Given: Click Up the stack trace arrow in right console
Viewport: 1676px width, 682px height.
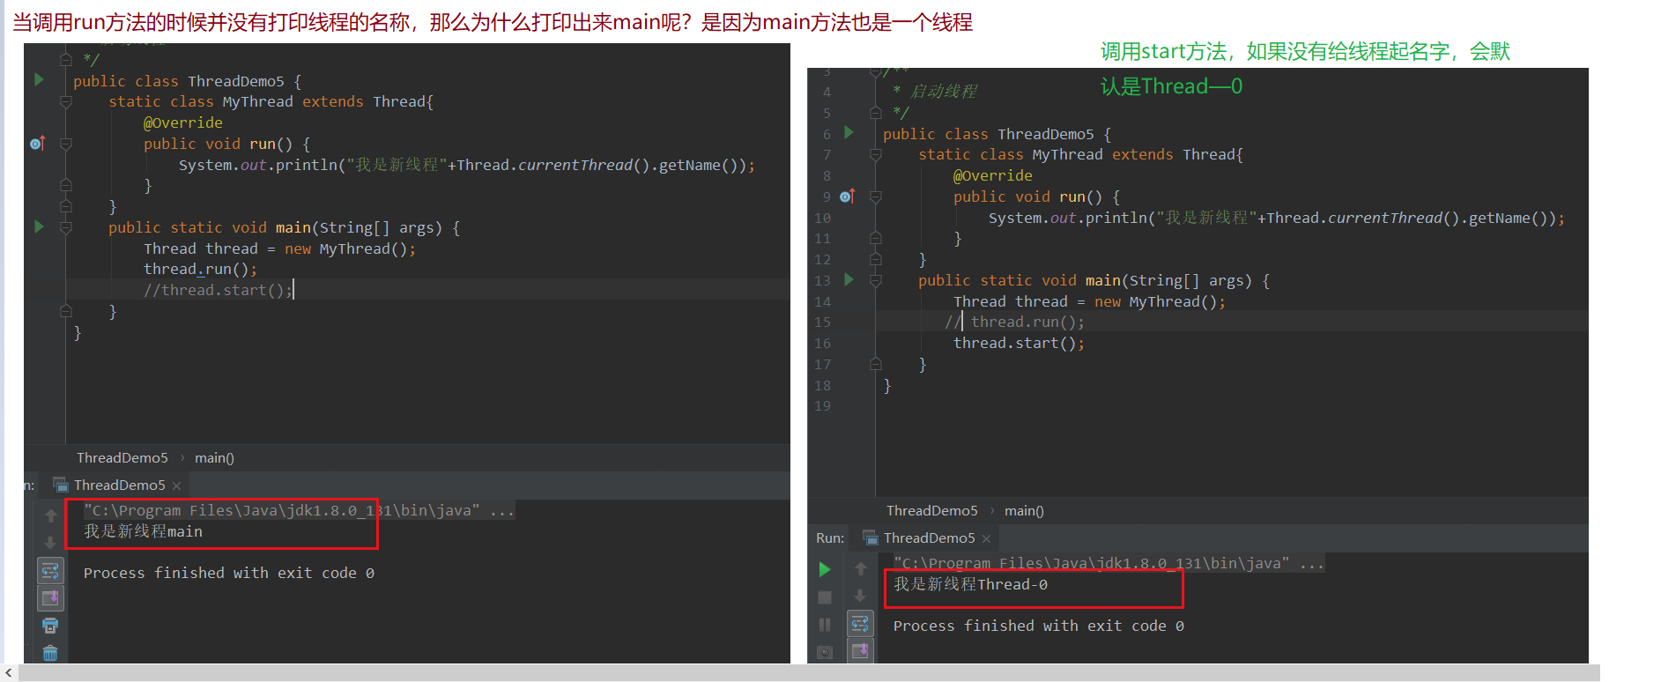Looking at the screenshot, I should (x=860, y=569).
